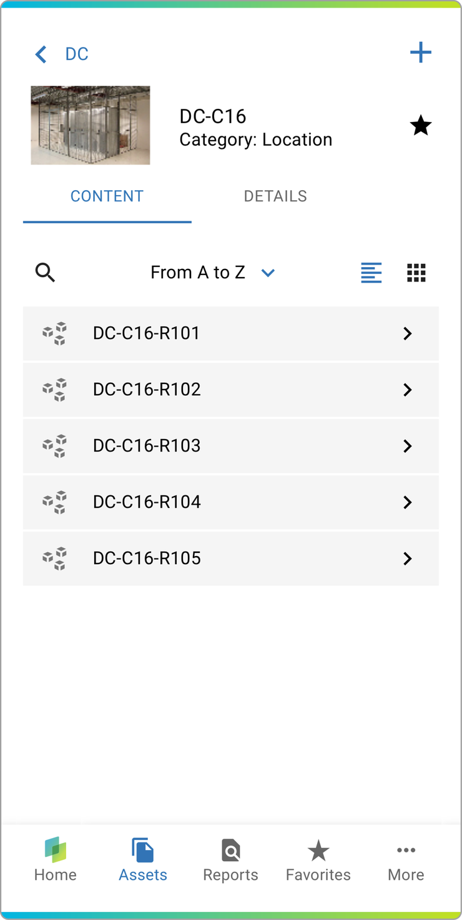The width and height of the screenshot is (462, 920).
Task: Switch to grid view layout
Action: click(416, 273)
